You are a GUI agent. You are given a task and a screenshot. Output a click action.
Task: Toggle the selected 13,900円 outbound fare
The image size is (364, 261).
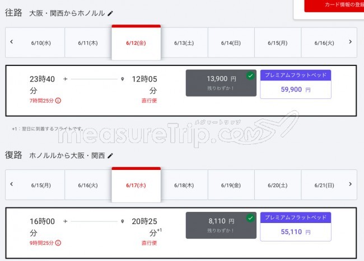click(221, 83)
